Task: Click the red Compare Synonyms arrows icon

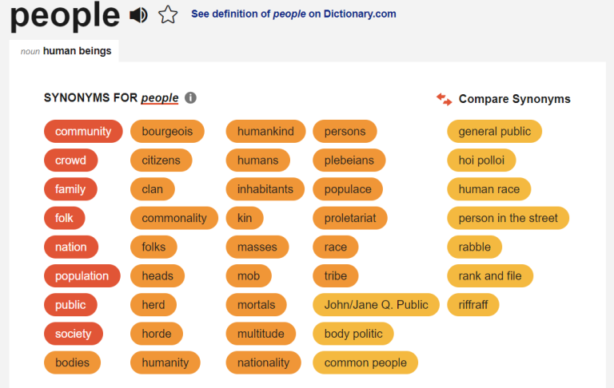Action: [x=444, y=99]
